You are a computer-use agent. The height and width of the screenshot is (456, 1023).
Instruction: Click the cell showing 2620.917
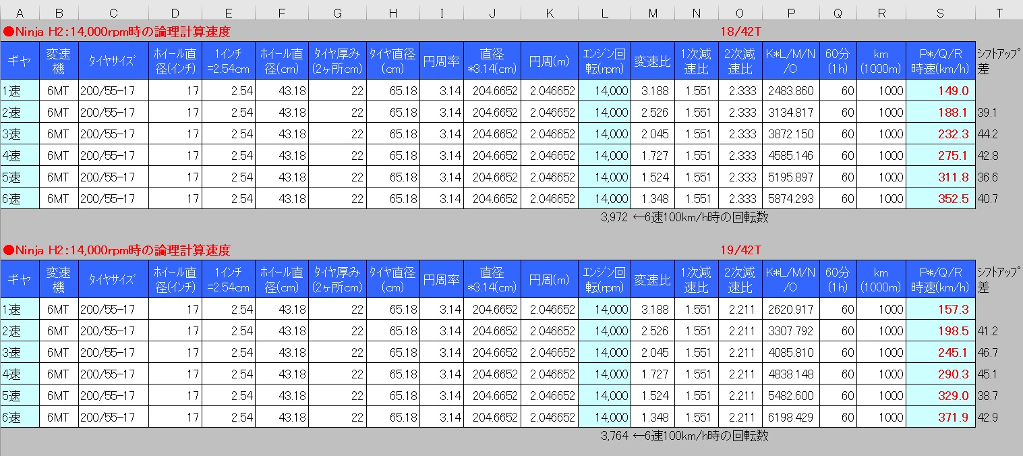point(790,309)
